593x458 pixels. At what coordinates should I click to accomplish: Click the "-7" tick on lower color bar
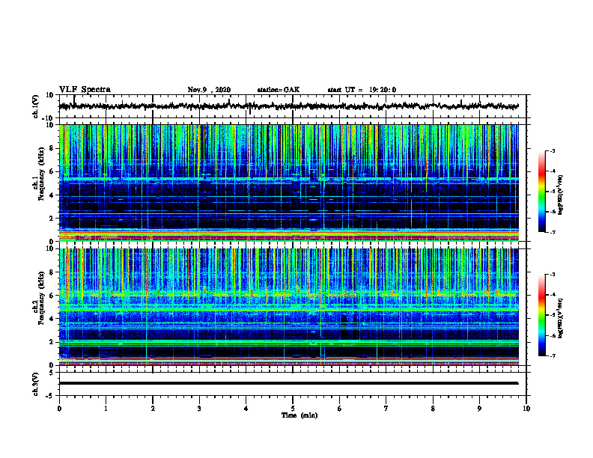coord(551,356)
